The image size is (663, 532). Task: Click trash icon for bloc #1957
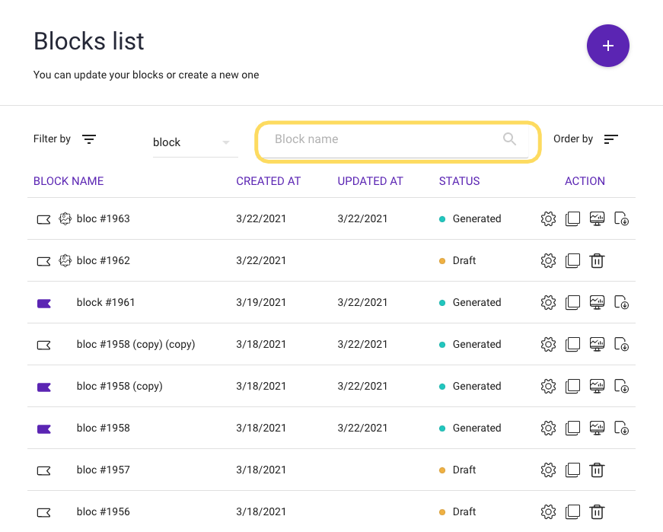click(x=598, y=470)
